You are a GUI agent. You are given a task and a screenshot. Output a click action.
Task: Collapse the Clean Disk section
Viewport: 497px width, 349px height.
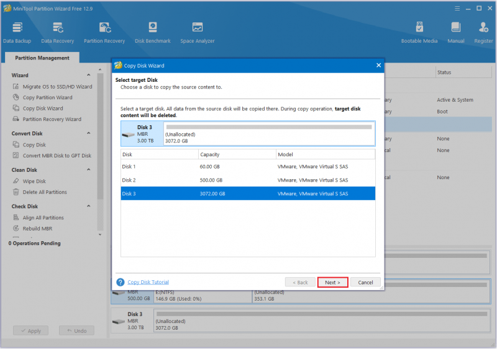(x=89, y=170)
